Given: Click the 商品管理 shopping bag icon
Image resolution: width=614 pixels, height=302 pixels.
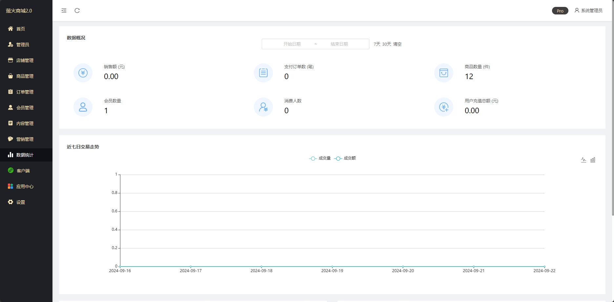Looking at the screenshot, I should click(10, 76).
